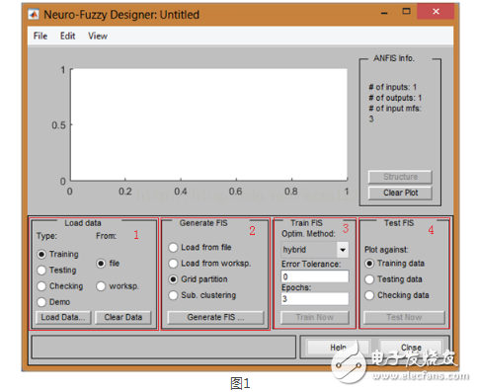Maximize the Neuro-Fuzzy Designer window

(x=407, y=12)
